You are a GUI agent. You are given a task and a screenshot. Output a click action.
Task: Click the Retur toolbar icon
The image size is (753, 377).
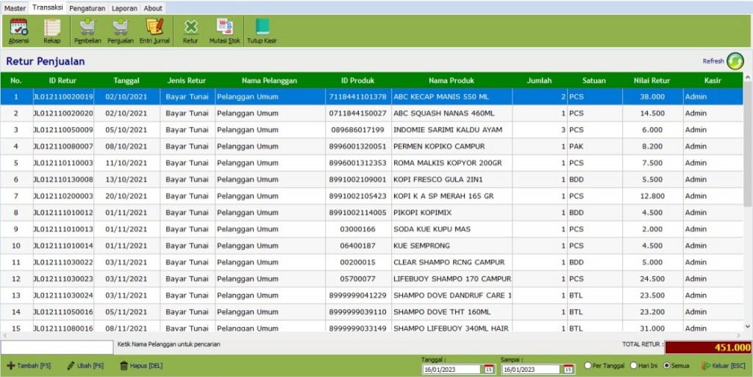point(190,31)
